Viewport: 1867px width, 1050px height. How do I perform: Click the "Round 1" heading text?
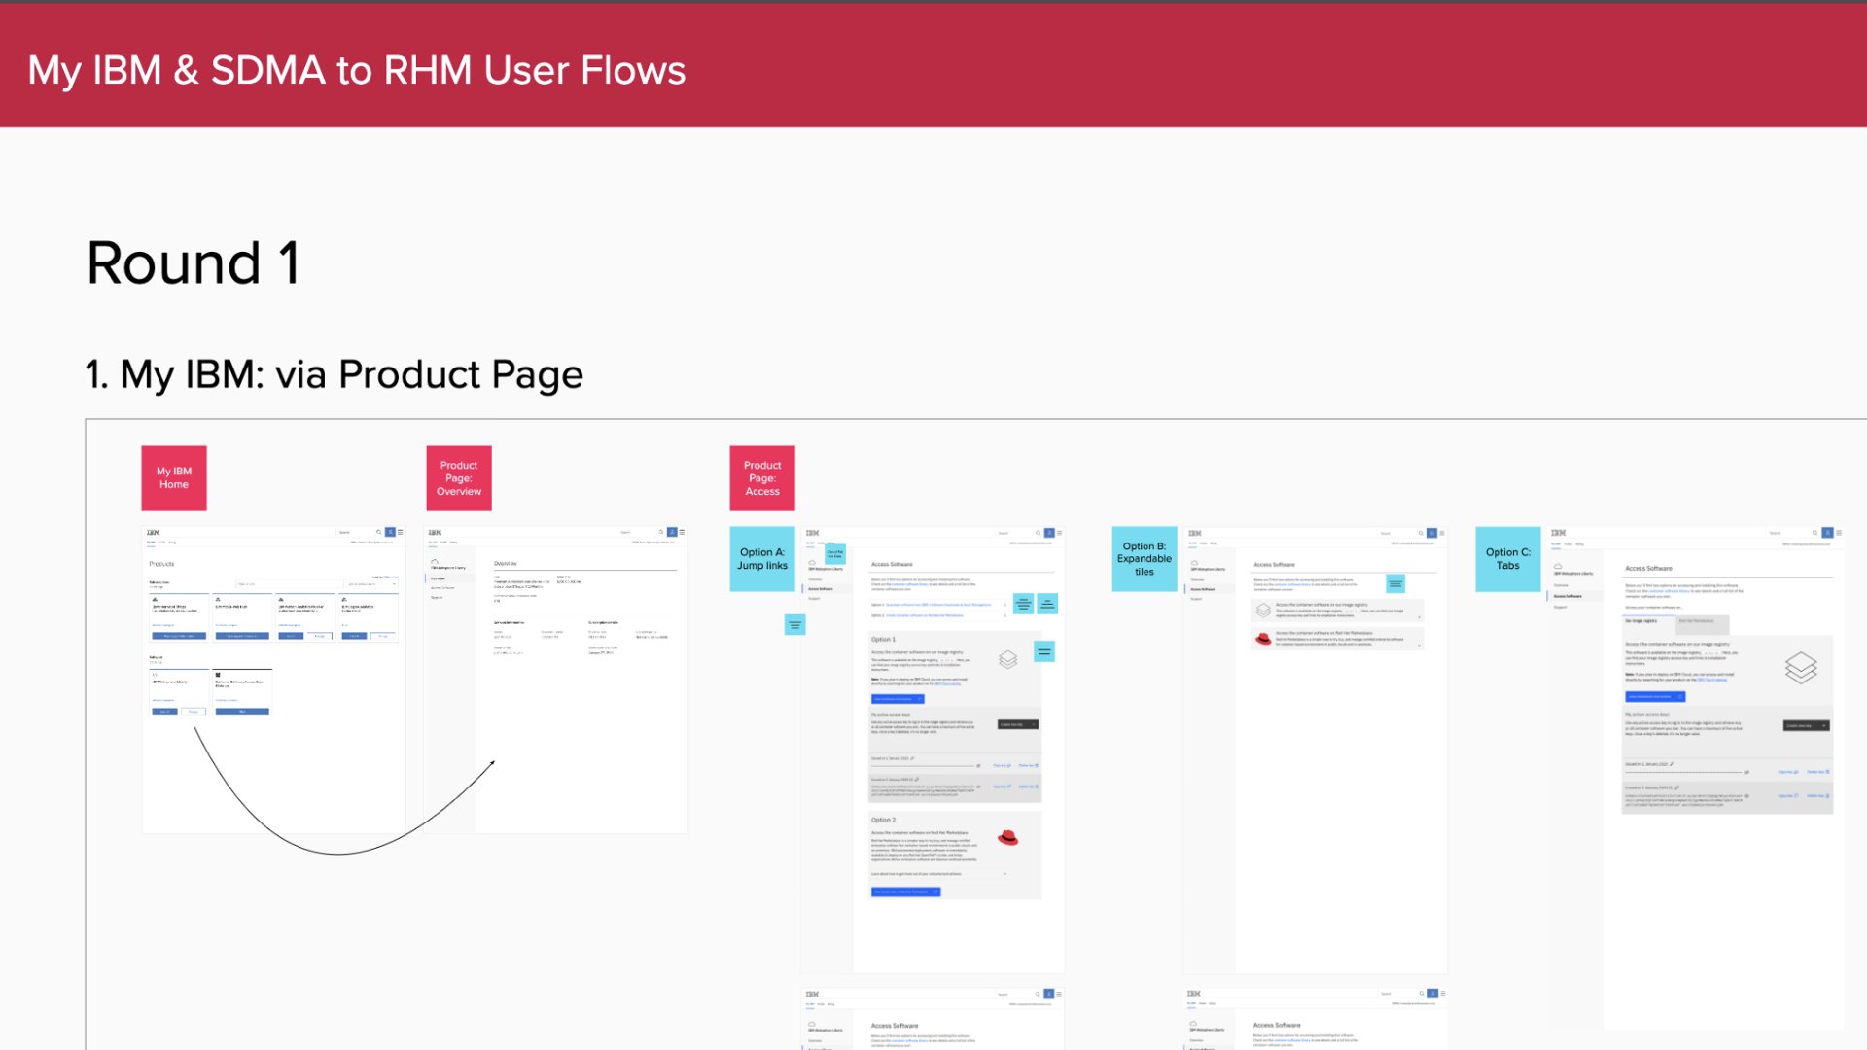194,262
